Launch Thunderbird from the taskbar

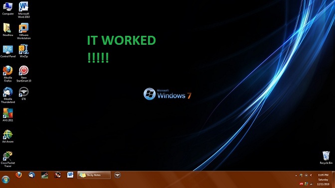[32, 175]
